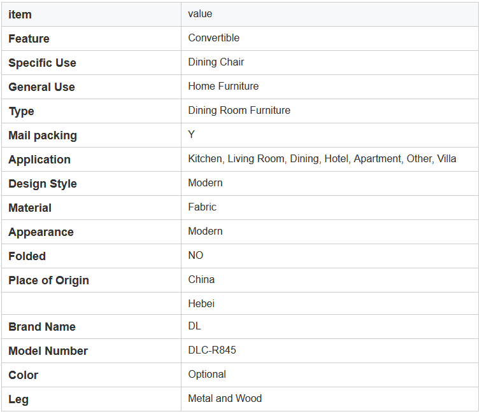Viewport: 482px width, 414px height.
Task: Select the model number 'DLC-R845'
Action: pyautogui.click(x=212, y=350)
